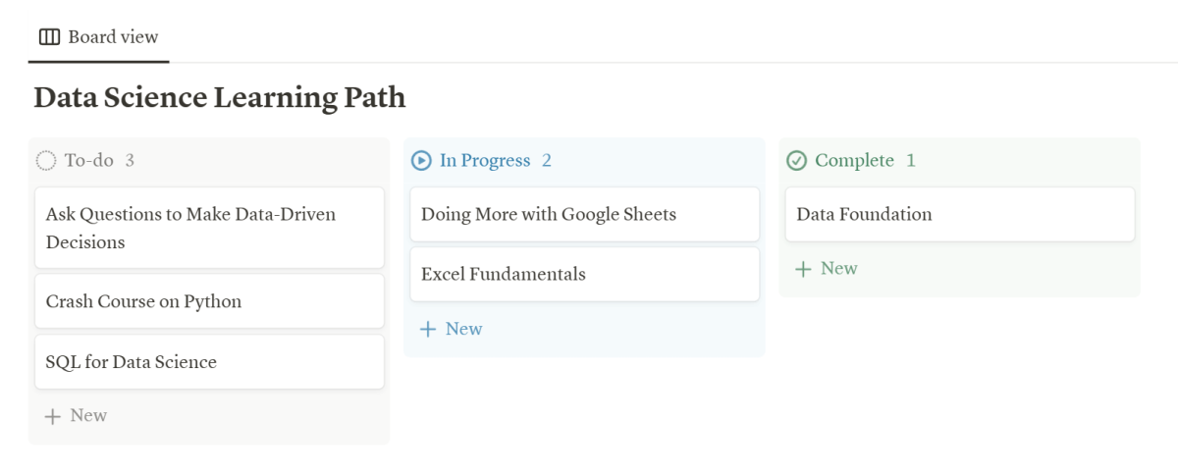Click the In Progress play status icon
The width and height of the screenshot is (1178, 476).
point(421,160)
